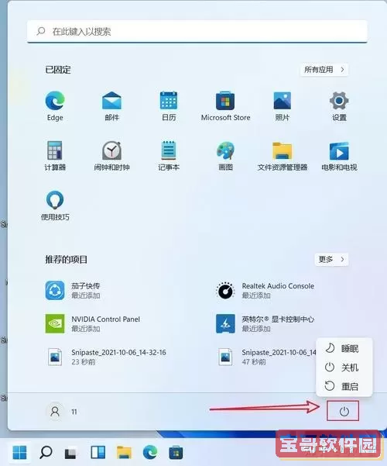Open Realtek Audio Console recommendation
387x466 pixels.
pyautogui.click(x=265, y=290)
